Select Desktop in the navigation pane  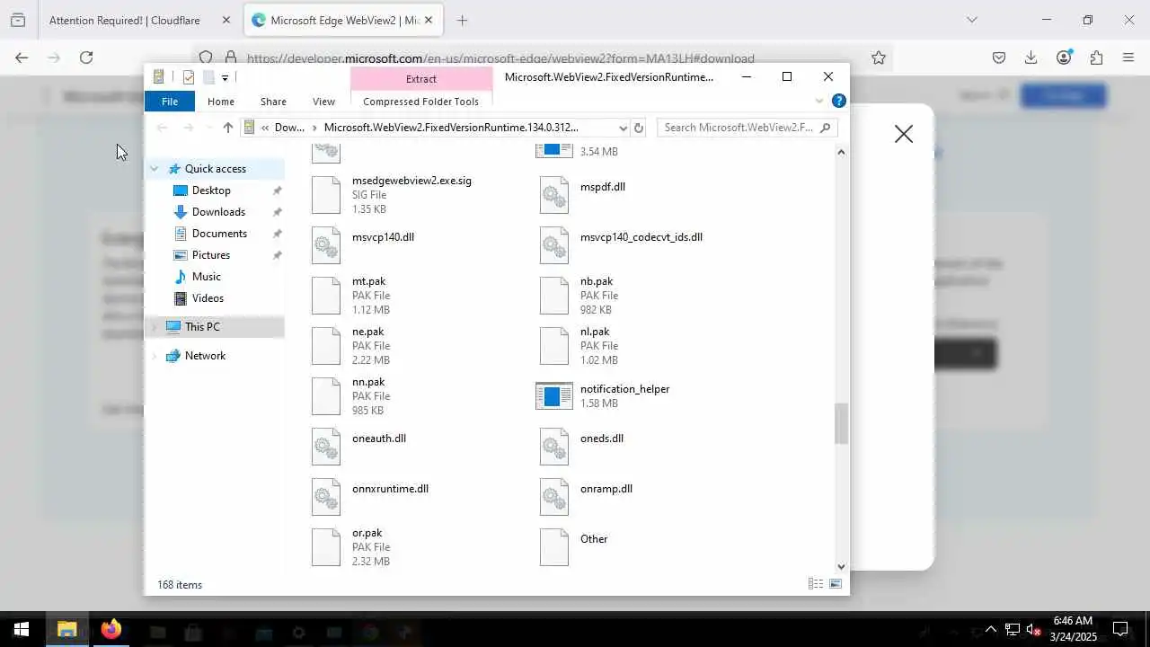(211, 191)
